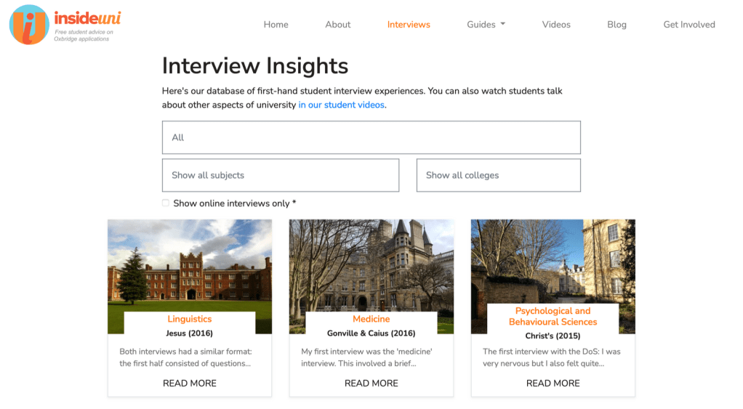
Task: Open the Blog page
Action: pyautogui.click(x=617, y=25)
